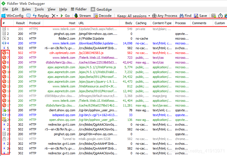
Task: Click info icon of session 21
Action: pyautogui.click(x=4, y=124)
